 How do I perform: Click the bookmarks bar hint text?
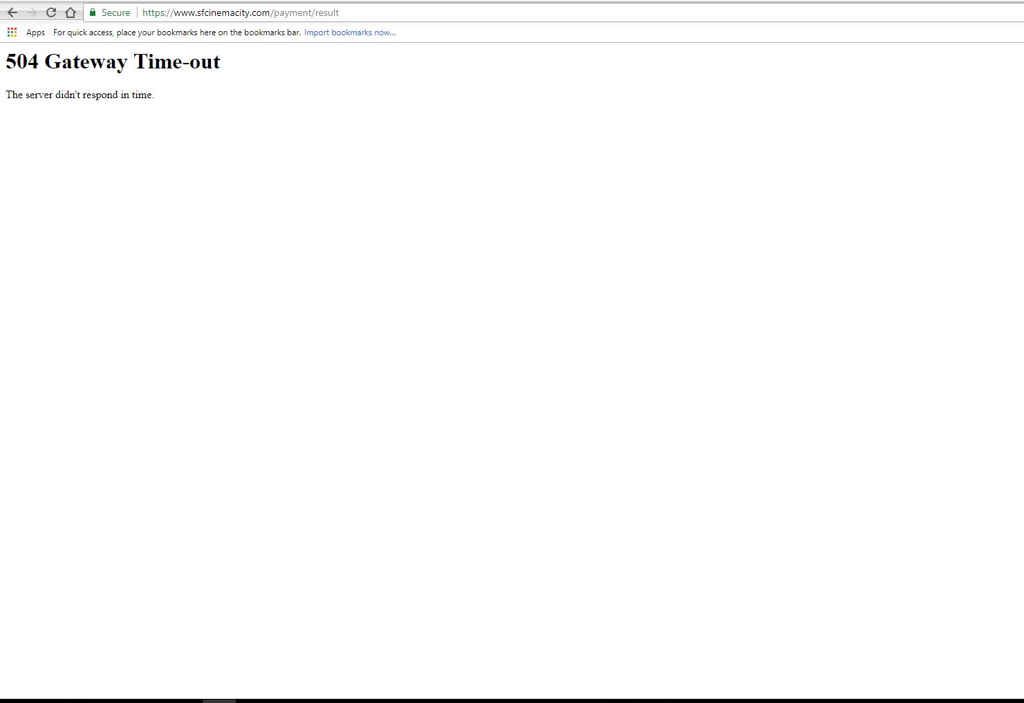coord(177,32)
